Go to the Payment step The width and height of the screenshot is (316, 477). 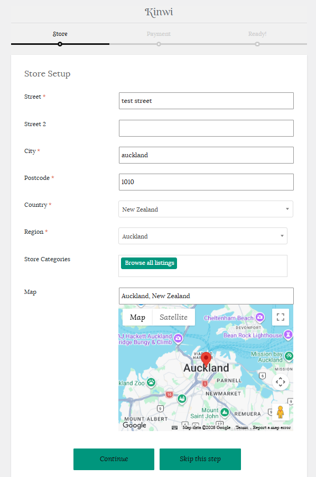pos(159,34)
